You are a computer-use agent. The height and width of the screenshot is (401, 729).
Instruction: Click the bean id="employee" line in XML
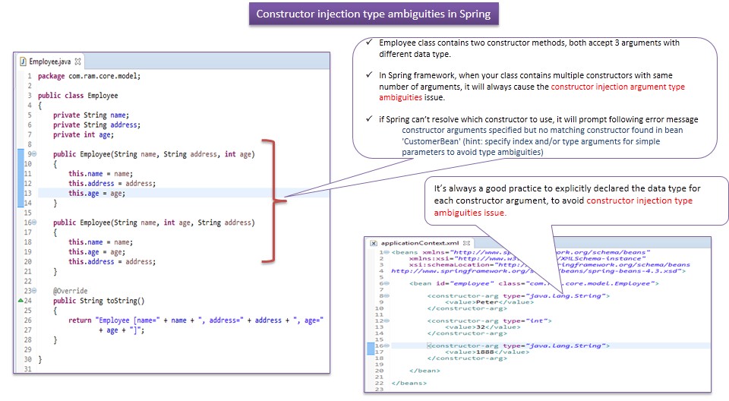coord(534,283)
